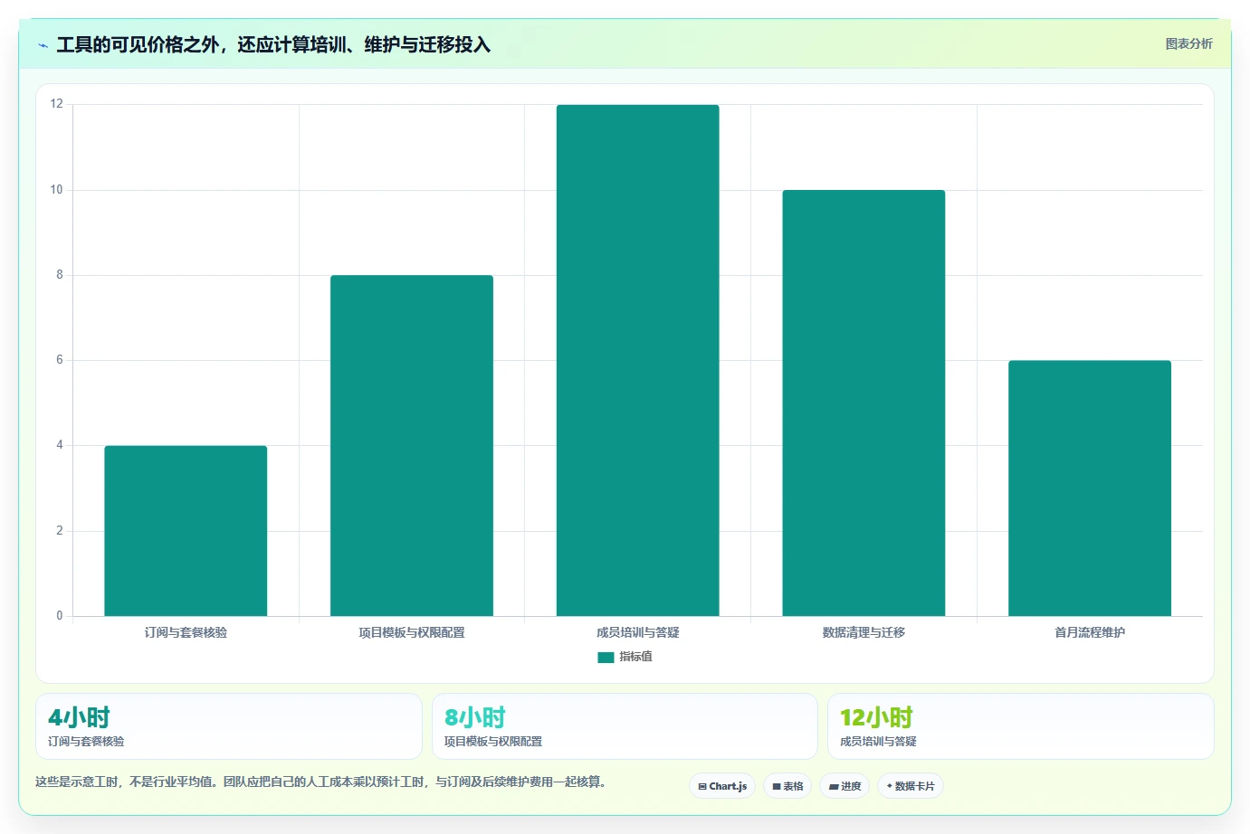Click the 首月流程维护 x-axis label
1250x834 pixels.
tap(1090, 632)
